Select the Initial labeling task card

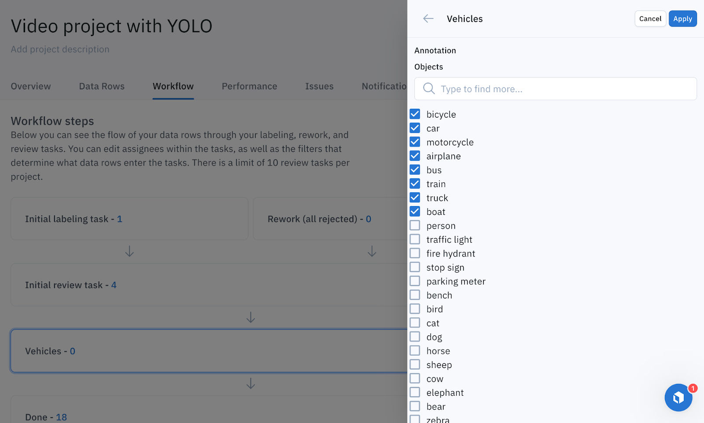click(x=129, y=219)
